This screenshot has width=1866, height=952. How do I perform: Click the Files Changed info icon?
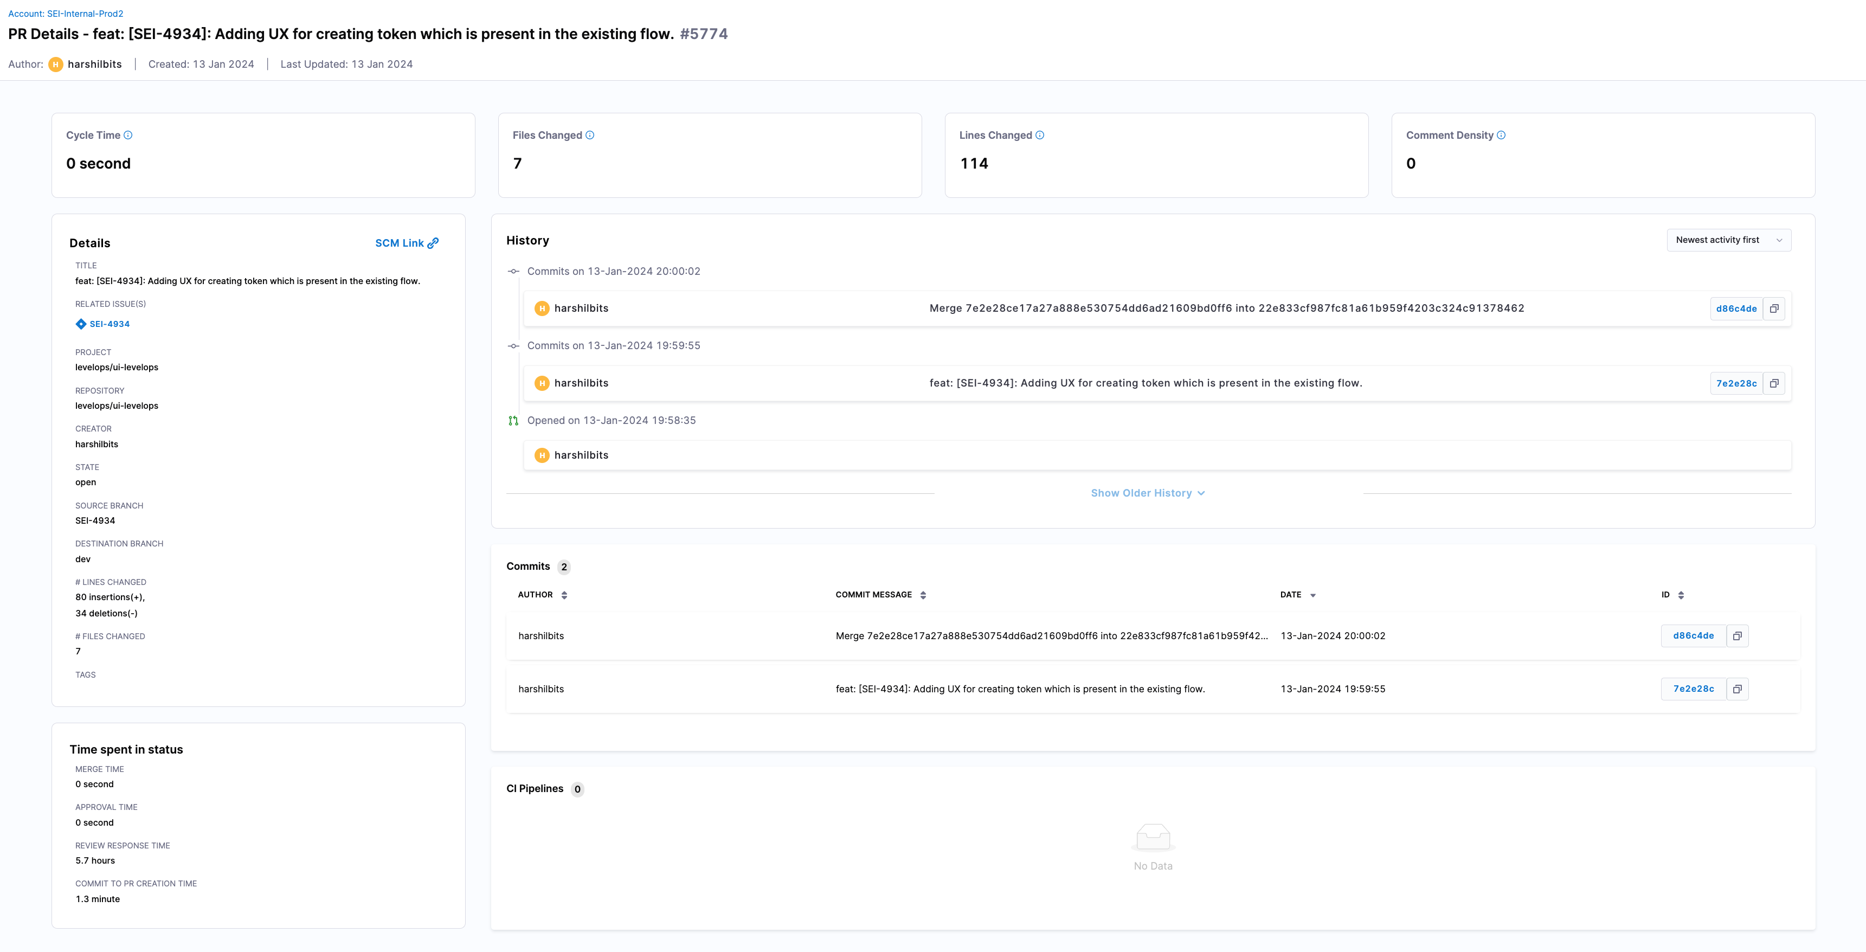(590, 136)
